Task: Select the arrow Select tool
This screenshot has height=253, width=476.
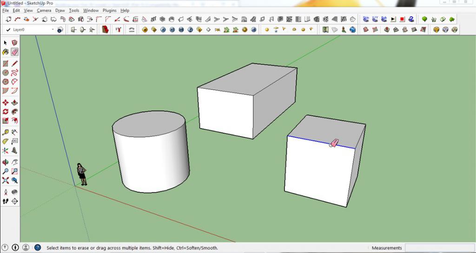Action: click(x=6, y=43)
